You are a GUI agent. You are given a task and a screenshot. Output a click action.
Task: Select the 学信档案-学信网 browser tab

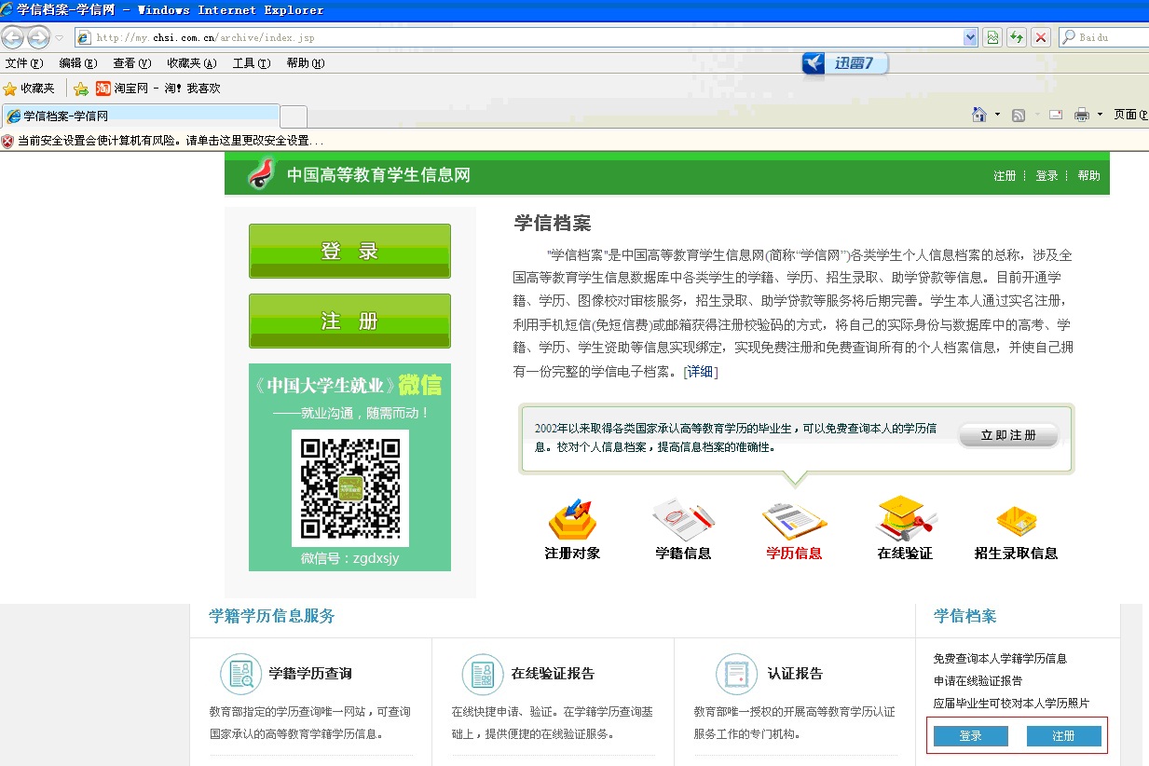140,116
